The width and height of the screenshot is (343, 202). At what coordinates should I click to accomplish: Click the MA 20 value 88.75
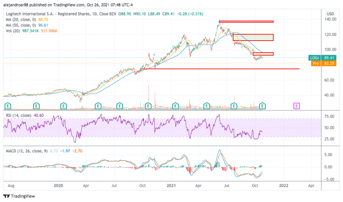43,20
